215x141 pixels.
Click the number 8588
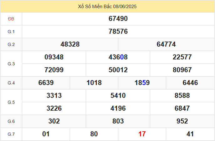pos(182,95)
